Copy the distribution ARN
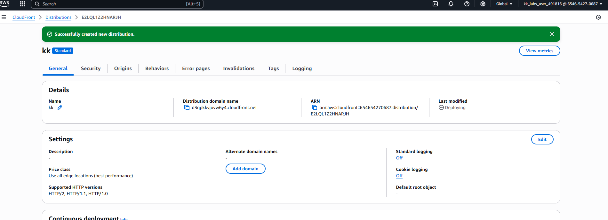This screenshot has height=220, width=608. coord(315,107)
